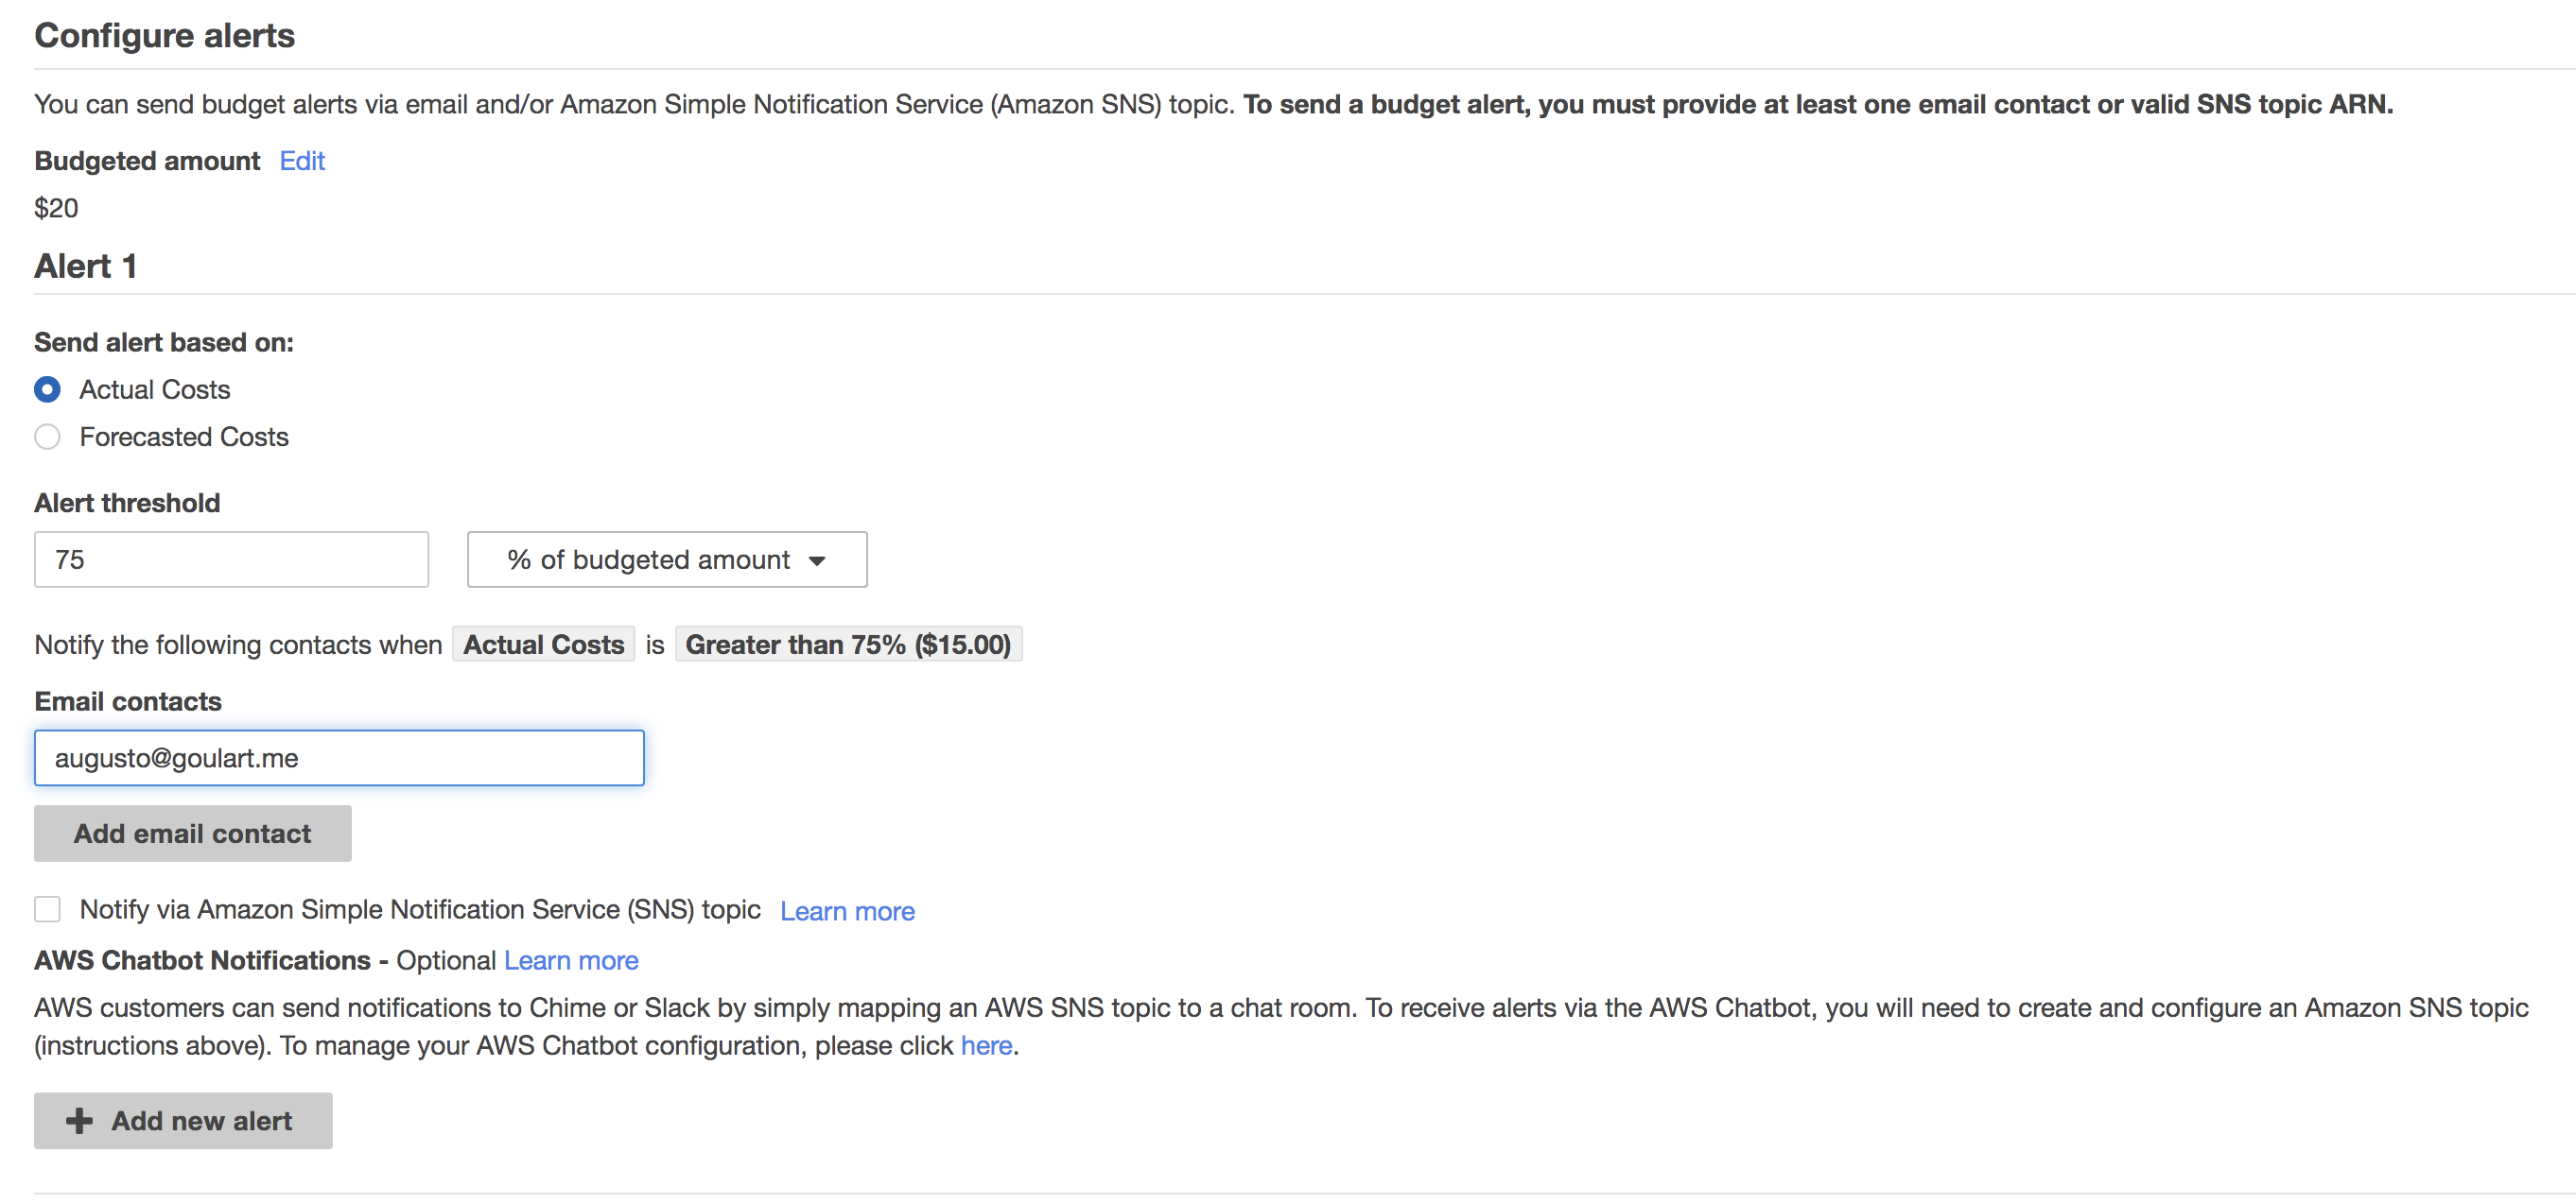This screenshot has width=2576, height=1204.
Task: Open Learn more link for AWS Chatbot Notifications
Action: (571, 960)
